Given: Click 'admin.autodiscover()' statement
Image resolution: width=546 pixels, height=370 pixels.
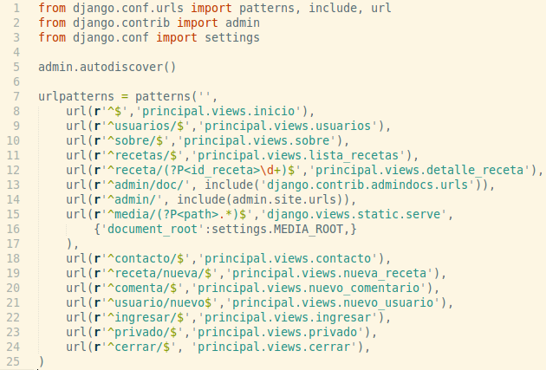Looking at the screenshot, I should tap(107, 67).
